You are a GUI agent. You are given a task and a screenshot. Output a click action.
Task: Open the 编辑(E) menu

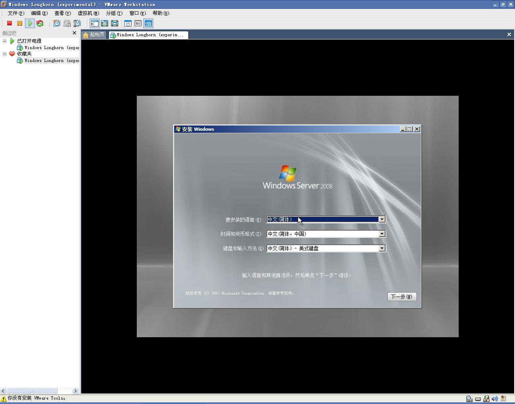coord(39,13)
